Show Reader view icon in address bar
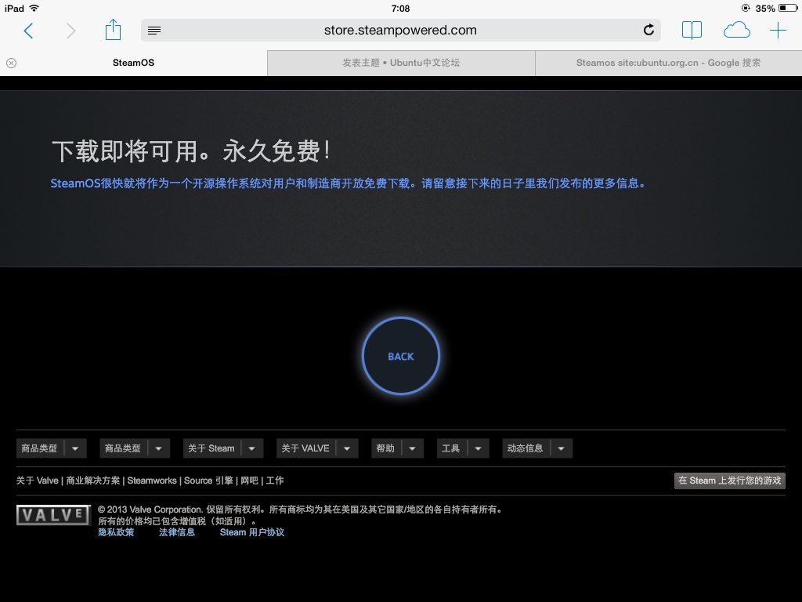Image resolution: width=802 pixels, height=602 pixels. (x=154, y=31)
